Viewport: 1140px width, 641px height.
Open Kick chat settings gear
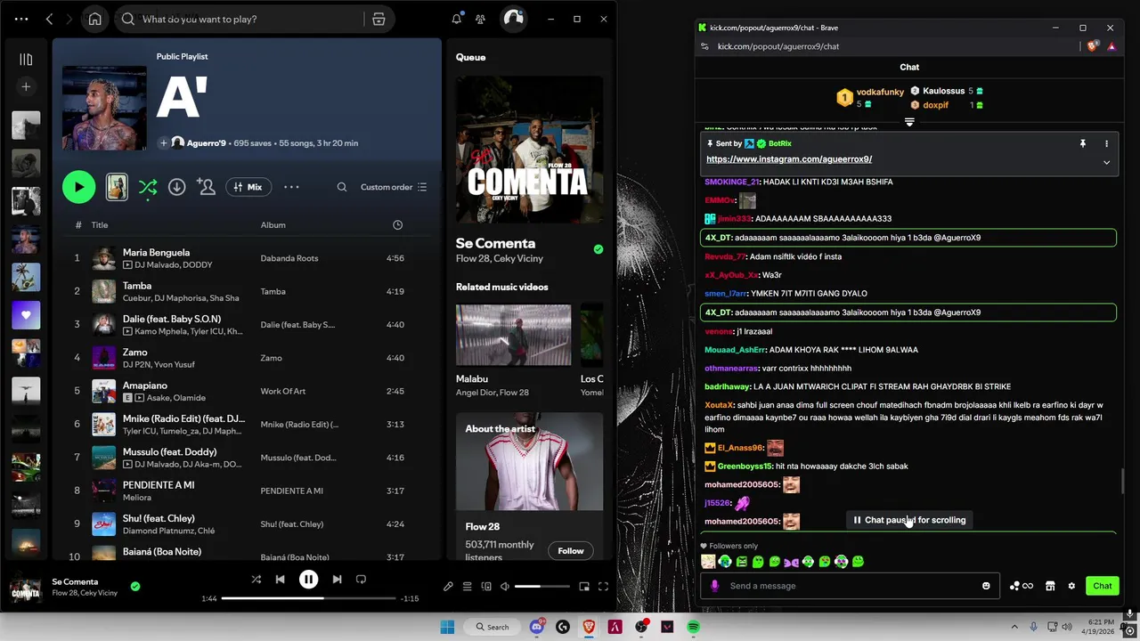pyautogui.click(x=1071, y=586)
